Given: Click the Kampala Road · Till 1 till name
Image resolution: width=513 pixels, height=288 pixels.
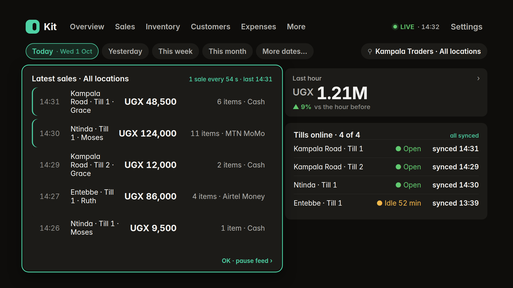Looking at the screenshot, I should pos(328,149).
